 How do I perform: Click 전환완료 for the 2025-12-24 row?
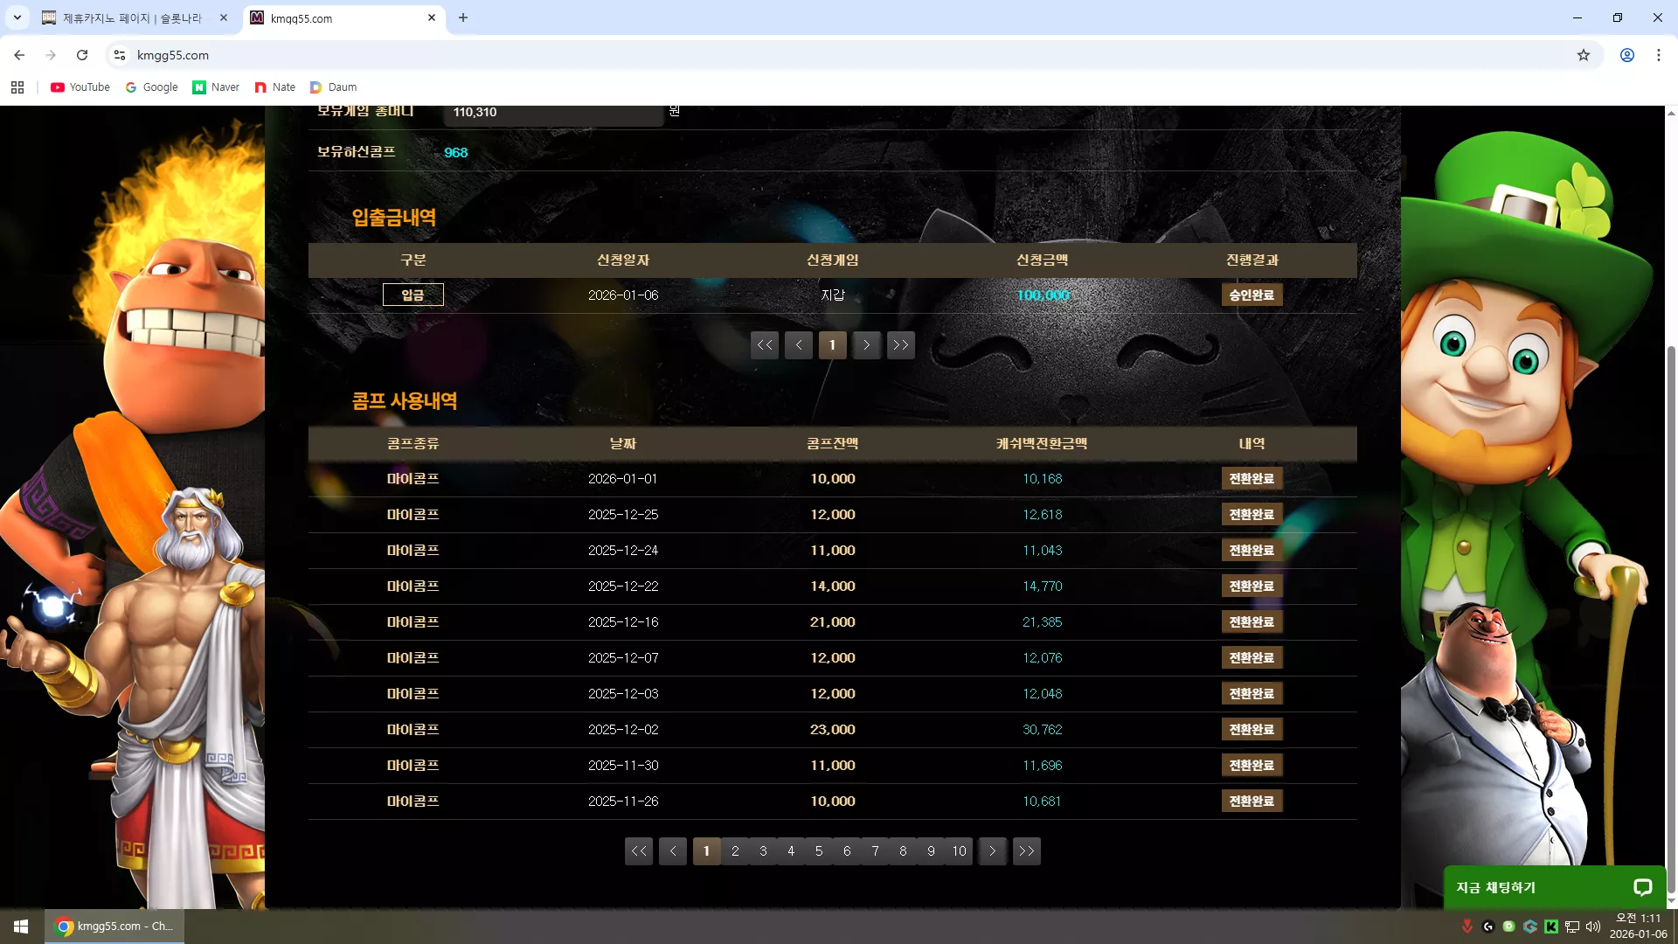pyautogui.click(x=1252, y=551)
